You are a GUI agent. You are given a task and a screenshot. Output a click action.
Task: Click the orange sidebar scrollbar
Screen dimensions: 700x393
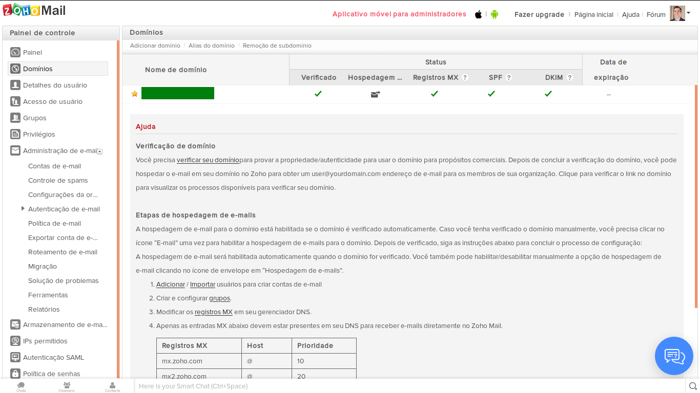118,209
